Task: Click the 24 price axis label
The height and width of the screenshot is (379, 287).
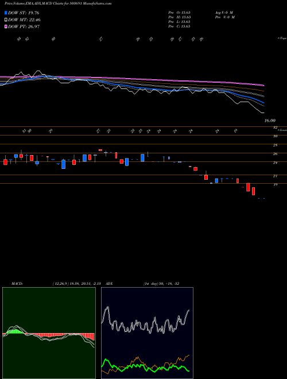Action: pos(275,163)
